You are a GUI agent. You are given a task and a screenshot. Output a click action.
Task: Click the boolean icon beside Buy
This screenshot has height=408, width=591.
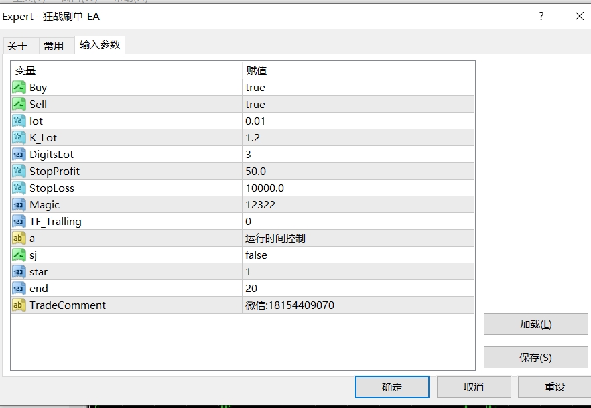point(19,87)
